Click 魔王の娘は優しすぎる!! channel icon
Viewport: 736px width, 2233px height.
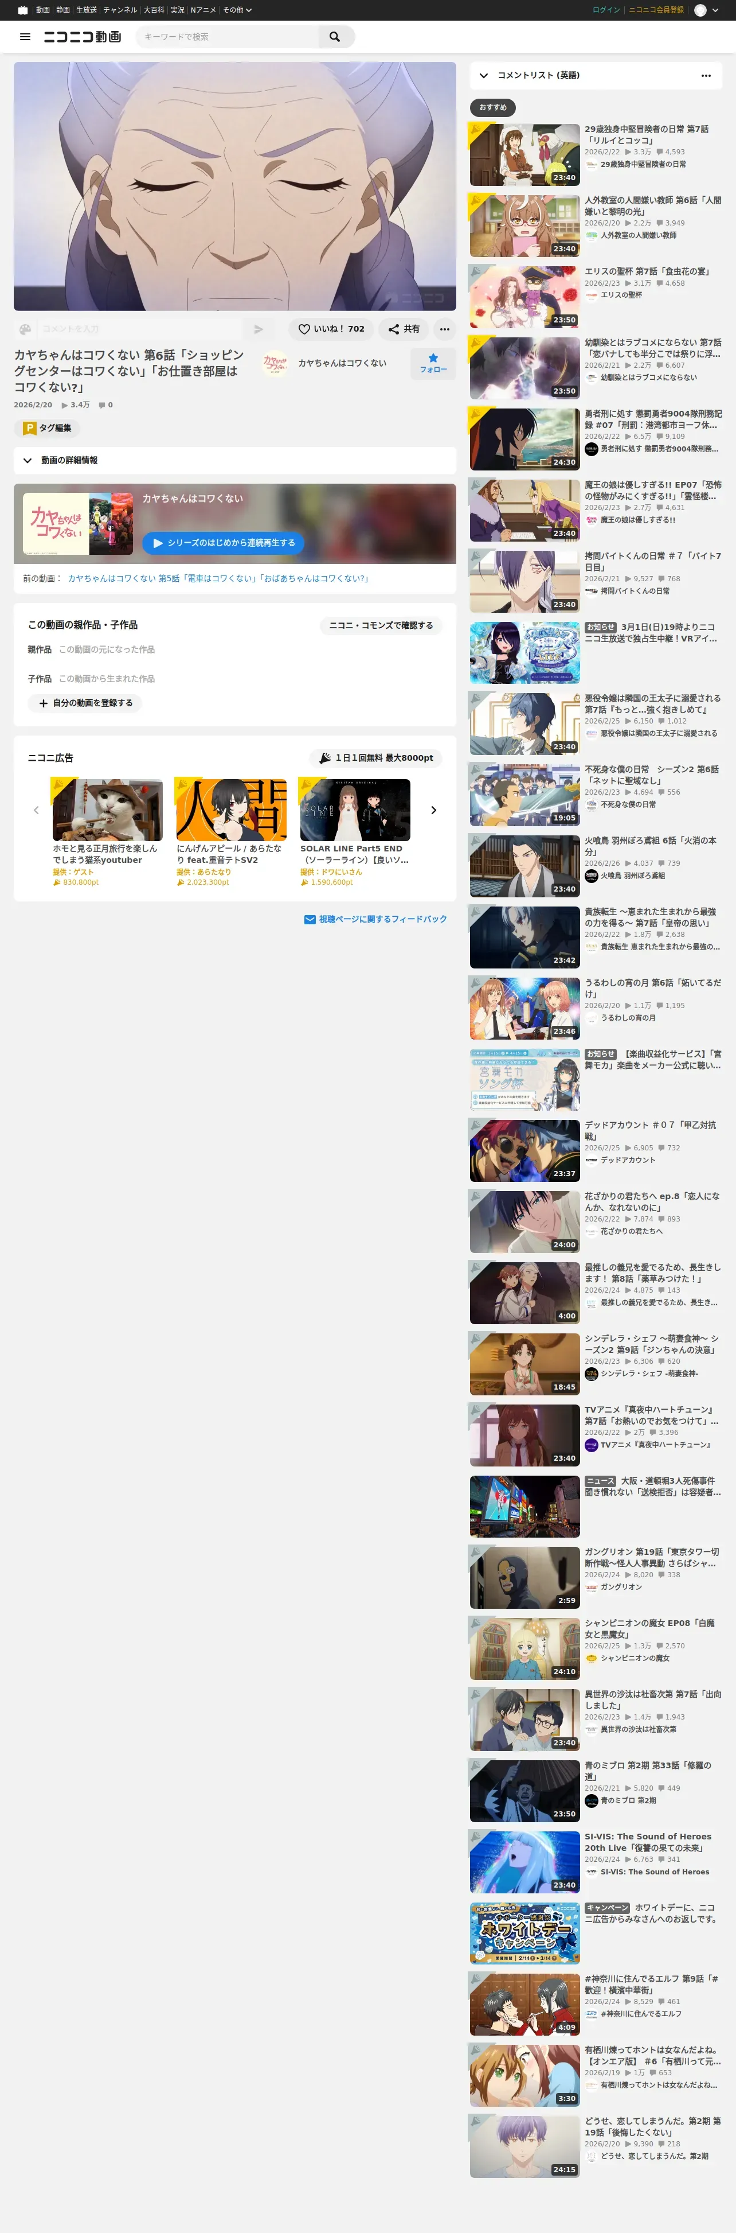[x=592, y=520]
